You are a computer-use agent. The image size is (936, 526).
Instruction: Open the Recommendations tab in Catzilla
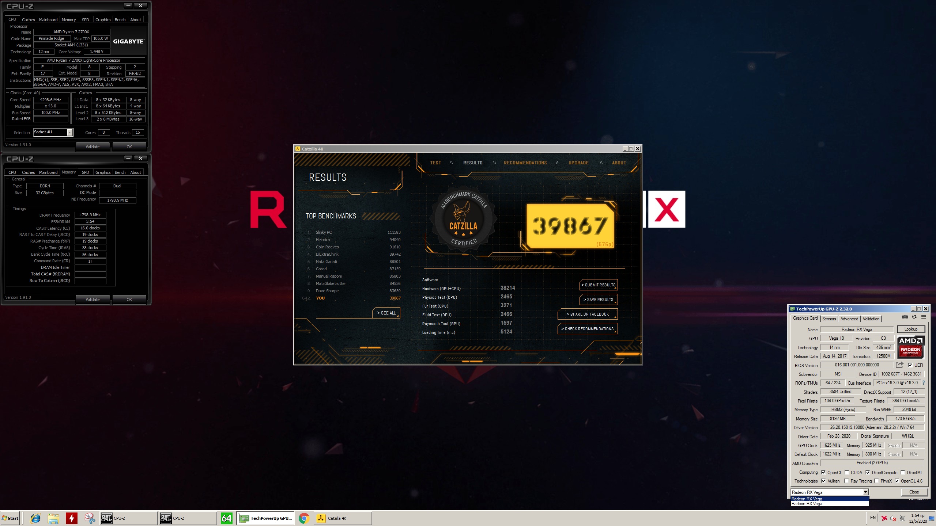(525, 163)
